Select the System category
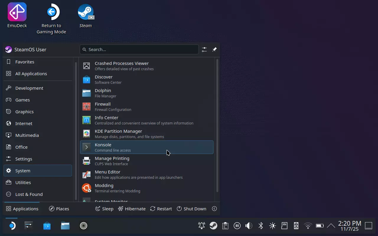378x236 pixels. [38, 171]
